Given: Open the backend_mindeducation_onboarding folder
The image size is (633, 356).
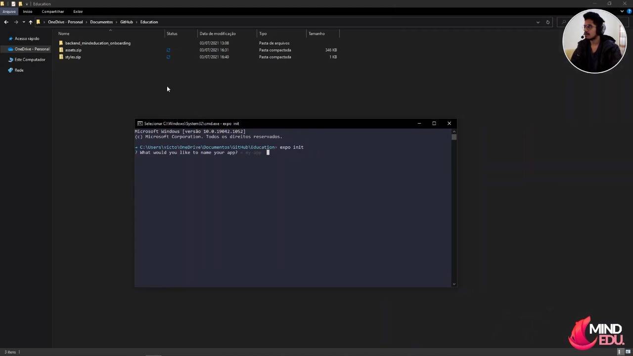Looking at the screenshot, I should [97, 43].
